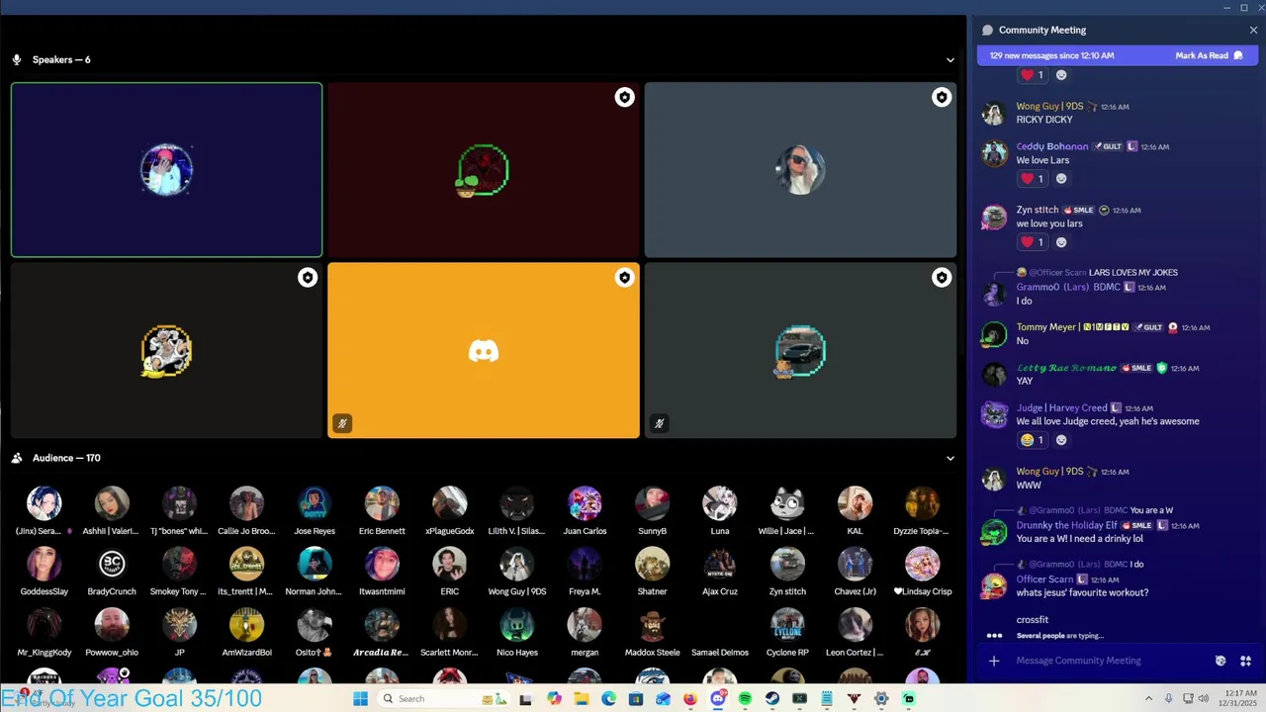Image resolution: width=1266 pixels, height=712 pixels.
Task: Collapse the Speakers section with its chevron
Action: coord(949,59)
